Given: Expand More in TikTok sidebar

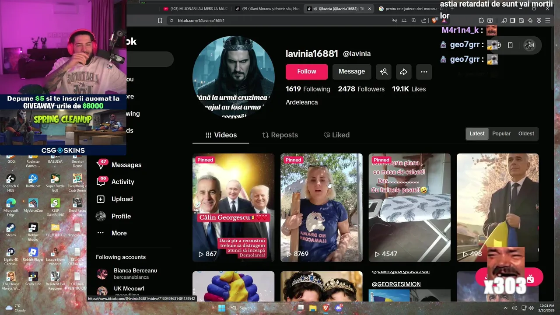Looking at the screenshot, I should point(113,233).
